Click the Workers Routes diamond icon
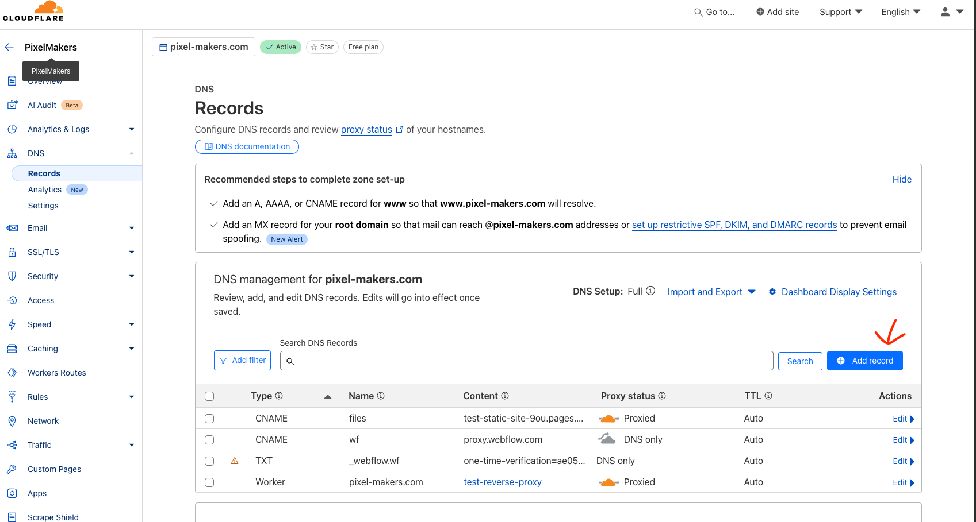Viewport: 976px width, 522px height. point(12,373)
